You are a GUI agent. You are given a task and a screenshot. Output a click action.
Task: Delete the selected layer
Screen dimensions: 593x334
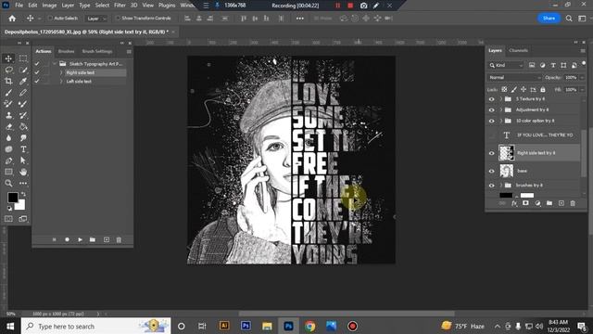573,203
